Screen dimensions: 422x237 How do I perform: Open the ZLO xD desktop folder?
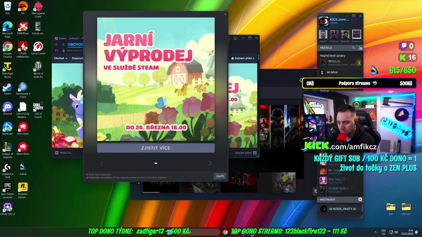point(406,209)
